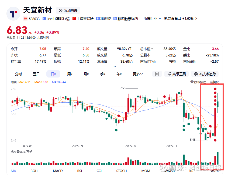Open AI技术追踪 button
Image resolution: width=228 pixels, height=175 pixels.
tap(205, 74)
